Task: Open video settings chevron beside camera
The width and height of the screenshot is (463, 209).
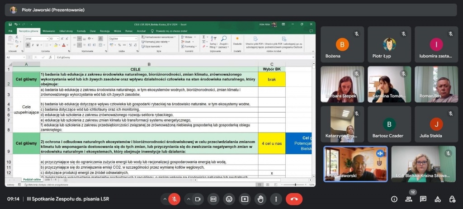Action: point(189,199)
